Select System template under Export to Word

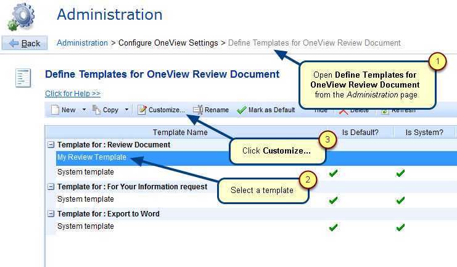pyautogui.click(x=86, y=226)
